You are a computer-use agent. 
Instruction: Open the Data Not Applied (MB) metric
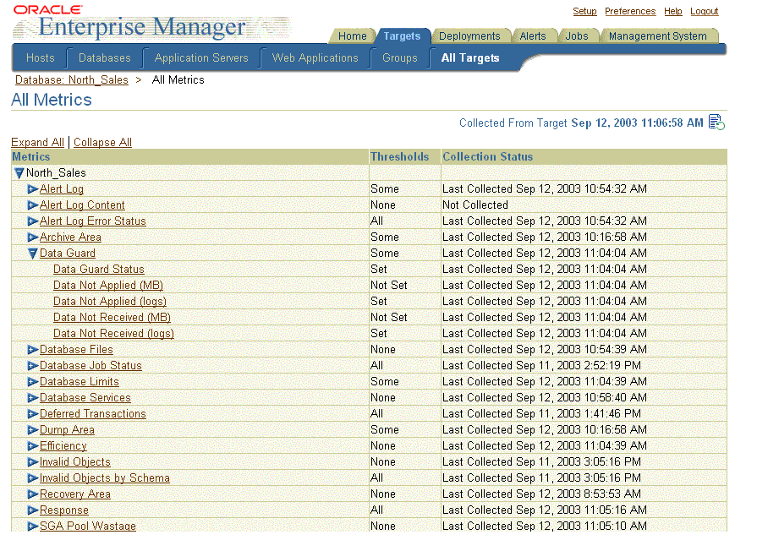tap(108, 286)
